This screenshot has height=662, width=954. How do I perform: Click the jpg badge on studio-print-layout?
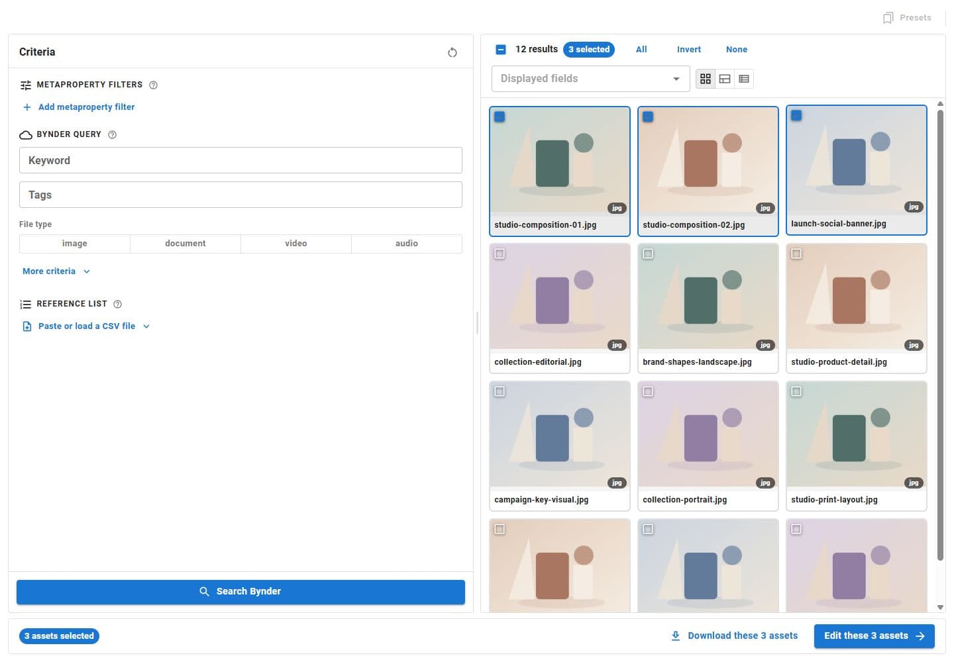tap(914, 483)
